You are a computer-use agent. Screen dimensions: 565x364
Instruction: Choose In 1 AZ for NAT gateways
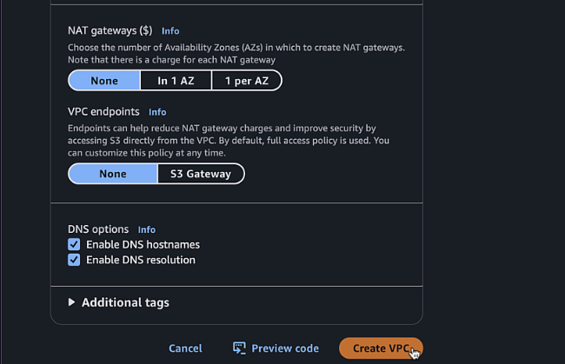click(176, 81)
